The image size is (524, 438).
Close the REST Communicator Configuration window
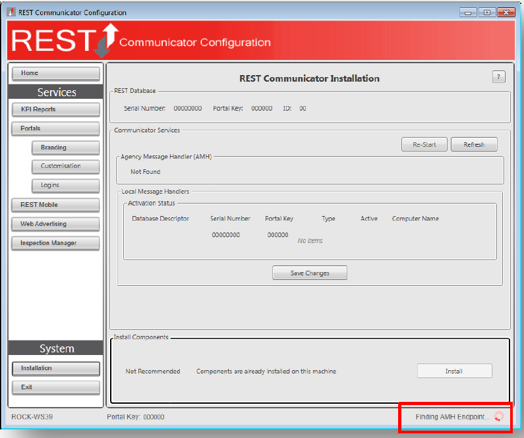[x=506, y=13]
